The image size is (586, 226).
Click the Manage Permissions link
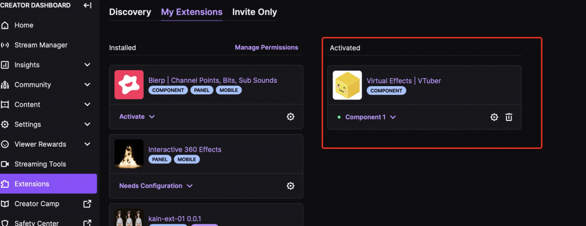[267, 47]
